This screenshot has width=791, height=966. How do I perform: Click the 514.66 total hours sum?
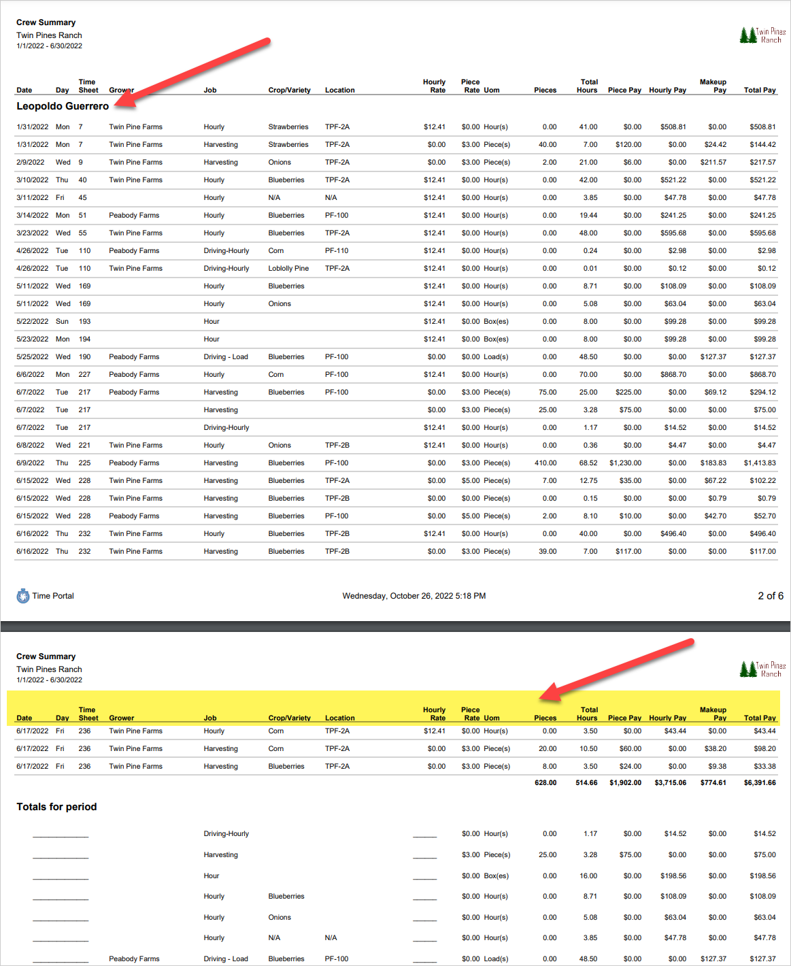pos(587,783)
